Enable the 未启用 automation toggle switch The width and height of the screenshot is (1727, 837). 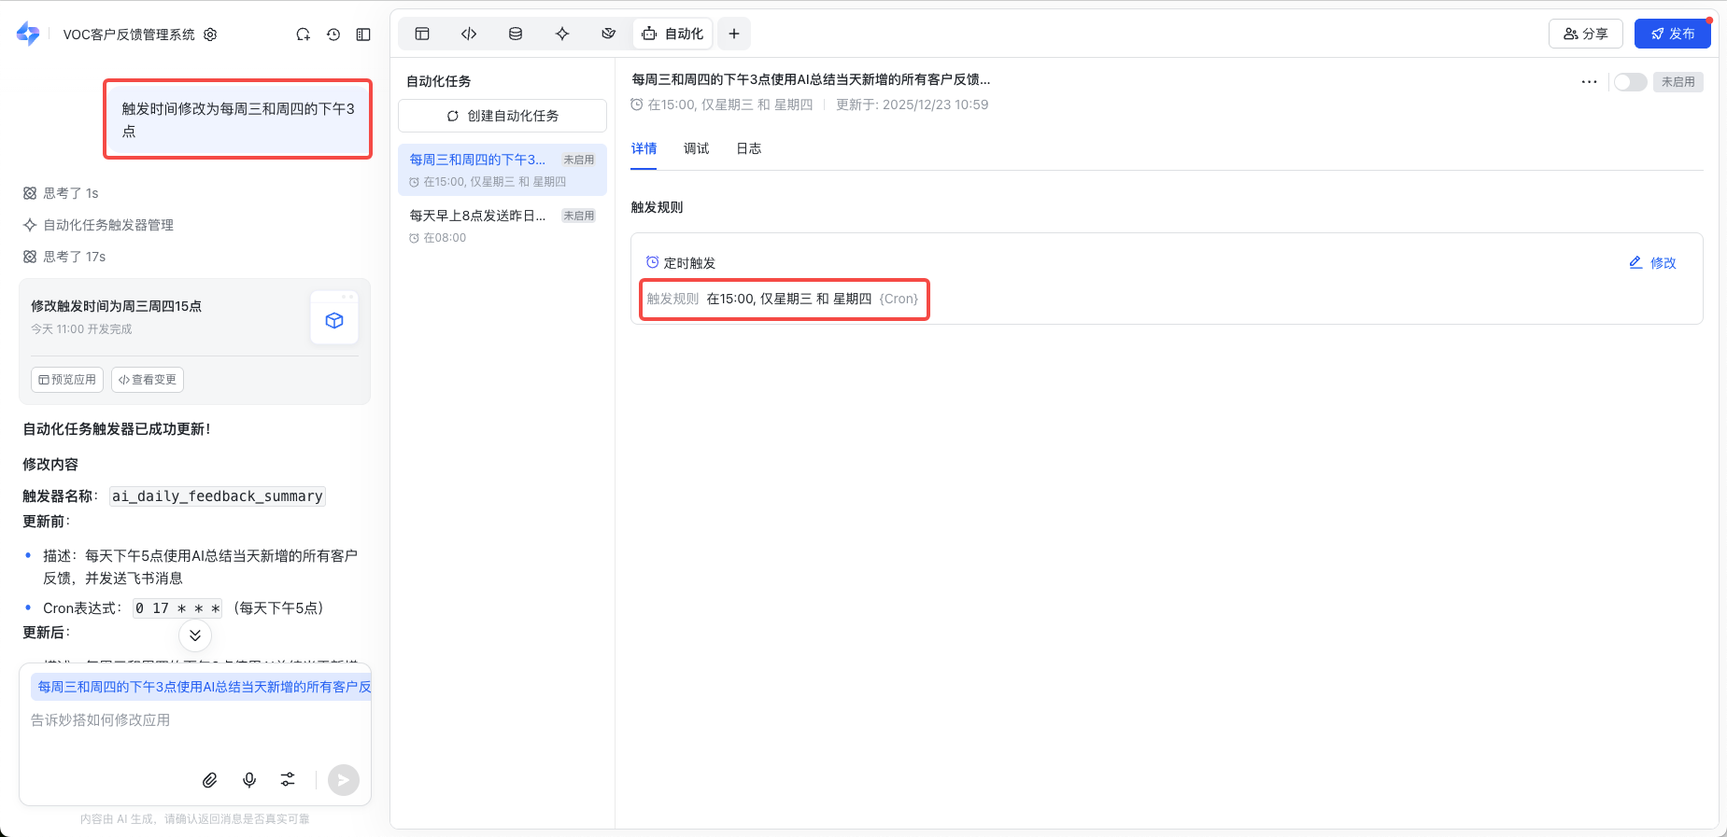(1630, 82)
